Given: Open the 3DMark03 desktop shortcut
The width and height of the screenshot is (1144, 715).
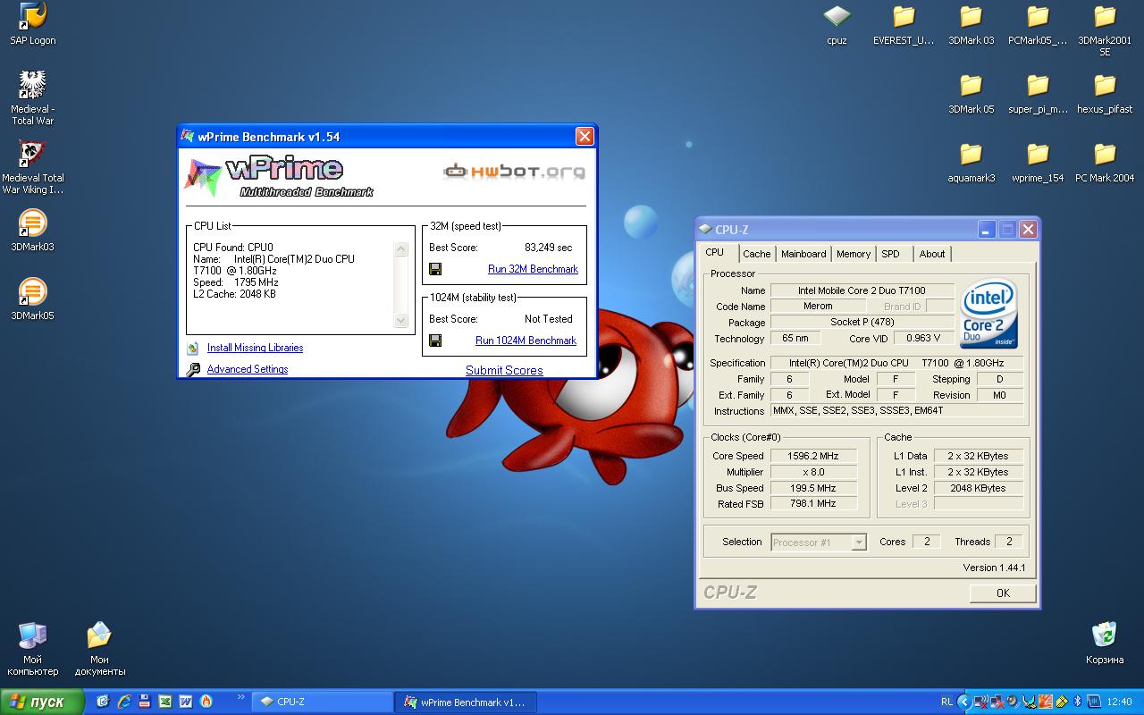Looking at the screenshot, I should (32, 231).
